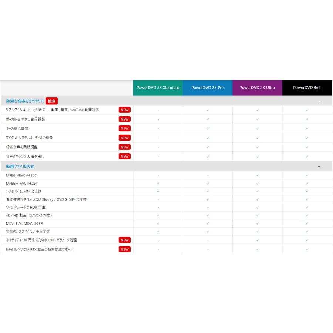Screen dimensions: 333x333
Task: Click the NEW badge beside キーの高低調整
Action: (x=124, y=128)
